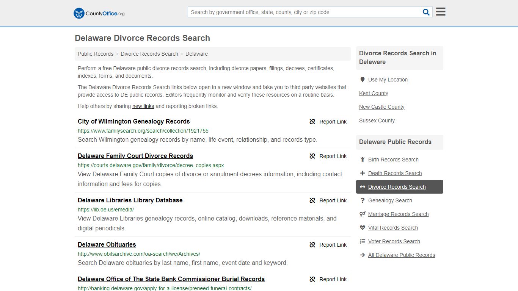Open Genealogy Search

(x=390, y=200)
